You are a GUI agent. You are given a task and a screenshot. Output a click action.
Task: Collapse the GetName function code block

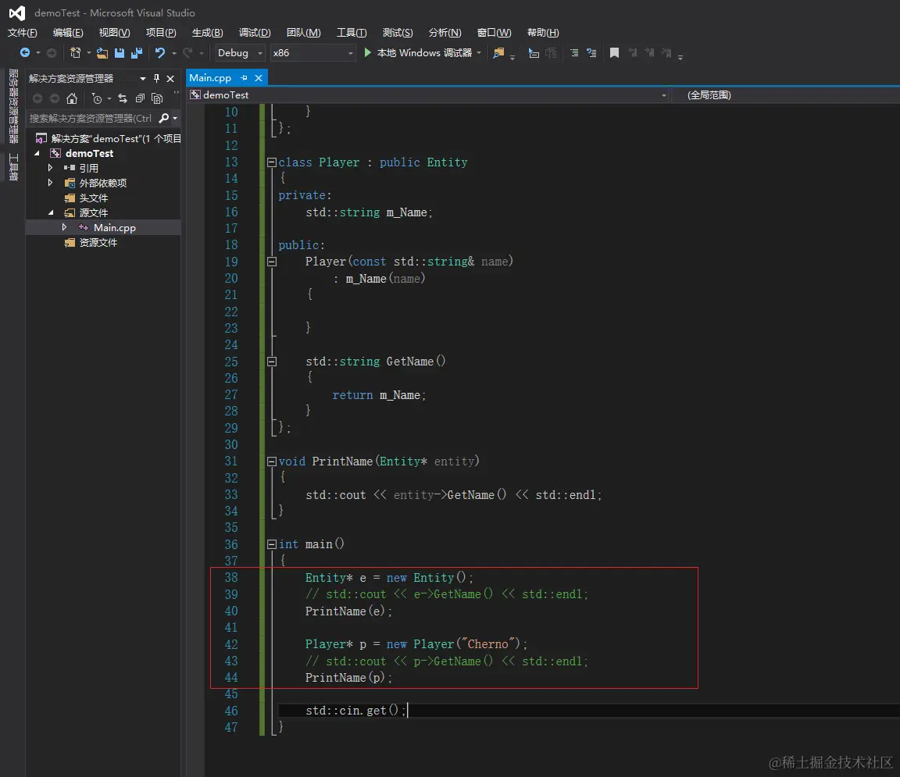click(x=272, y=362)
